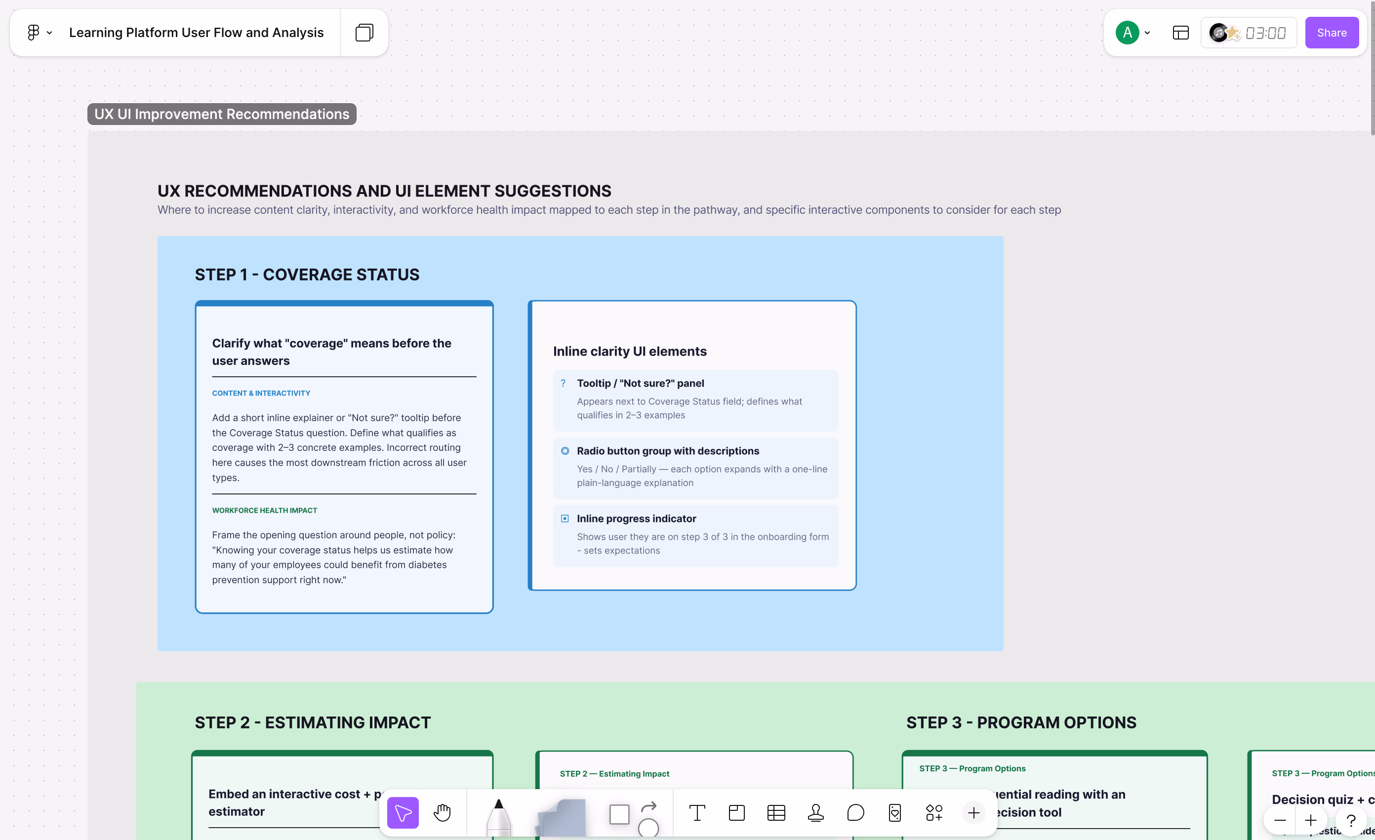Open the shapes and widgets library icon
1375x840 pixels.
(x=934, y=813)
